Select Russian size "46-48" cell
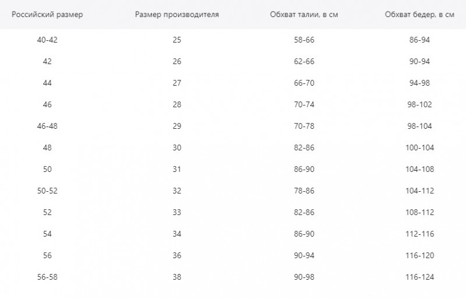The height and width of the screenshot is (299, 466). click(47, 126)
